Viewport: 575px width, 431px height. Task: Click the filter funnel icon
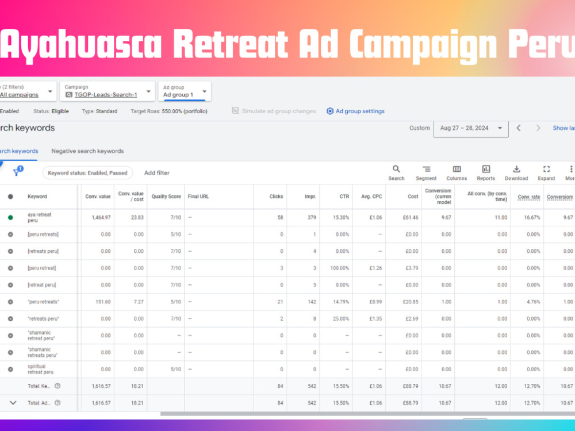click(17, 171)
